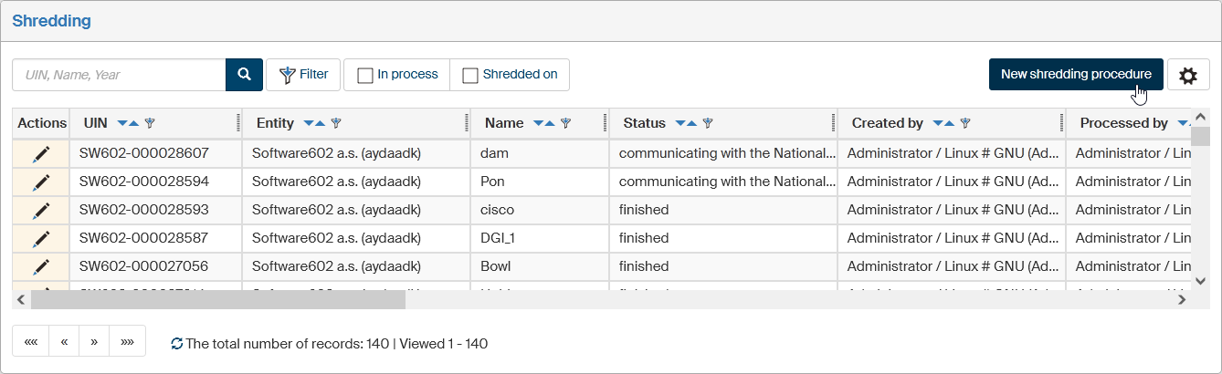Image resolution: width=1222 pixels, height=374 pixels.
Task: Click the magnifier search icon button
Action: (x=244, y=75)
